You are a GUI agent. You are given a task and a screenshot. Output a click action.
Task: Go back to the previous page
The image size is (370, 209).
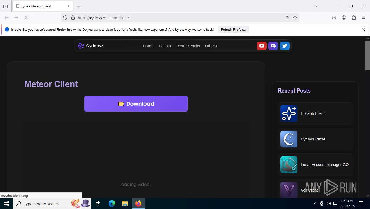[x=7, y=17]
